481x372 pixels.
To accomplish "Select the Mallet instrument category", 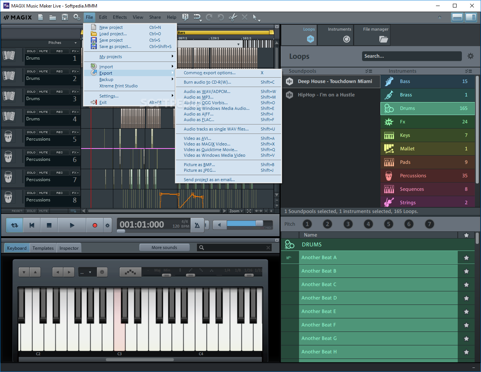I will pyautogui.click(x=428, y=149).
